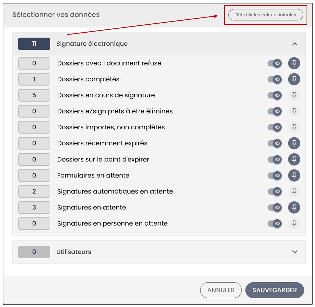This screenshot has width=315, height=307.
Task: Toggle visibility of Signatures en personne en attente
Action: (275, 223)
